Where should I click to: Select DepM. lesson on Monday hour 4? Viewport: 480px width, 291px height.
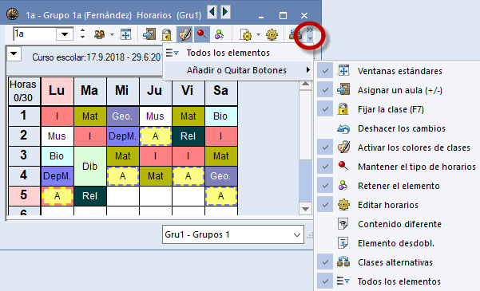[x=57, y=176]
